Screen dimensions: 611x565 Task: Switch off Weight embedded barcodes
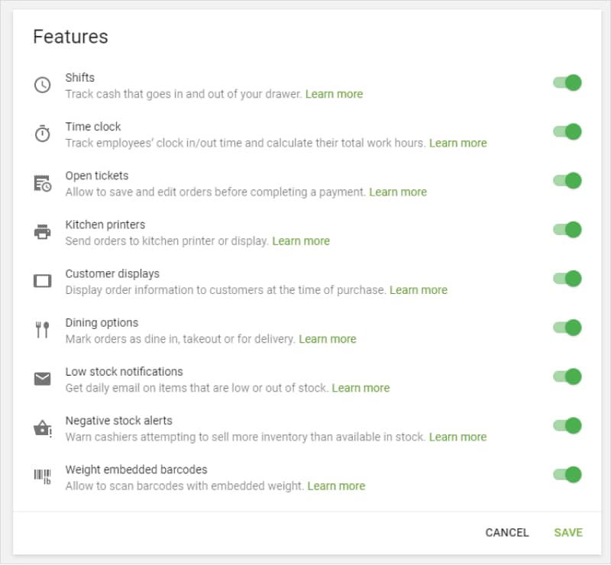[567, 475]
